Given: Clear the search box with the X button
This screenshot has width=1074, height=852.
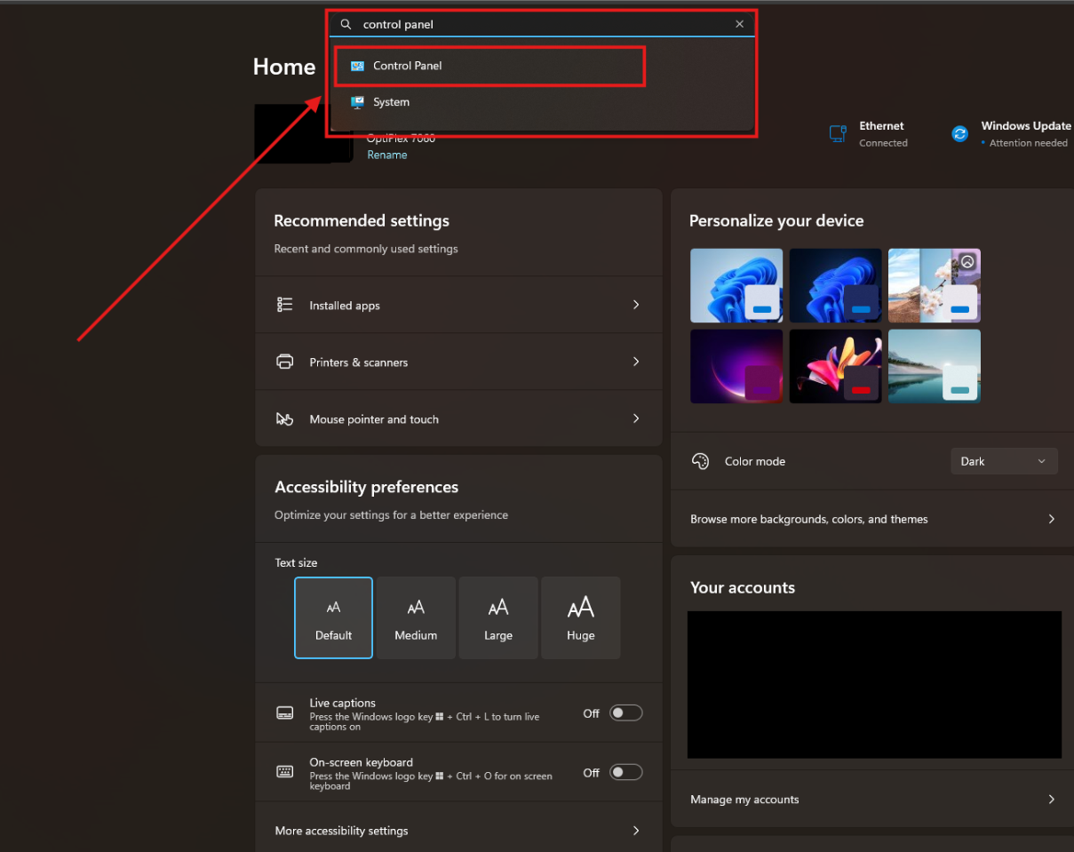Looking at the screenshot, I should (x=739, y=24).
